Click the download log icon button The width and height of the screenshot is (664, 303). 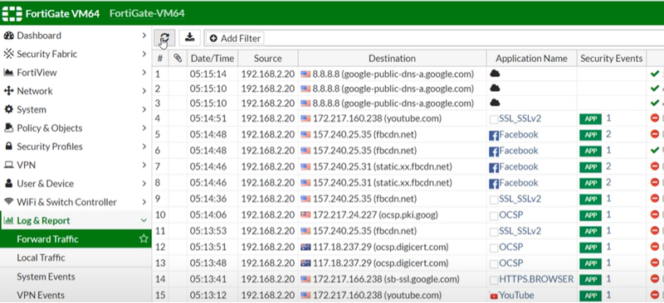[190, 38]
